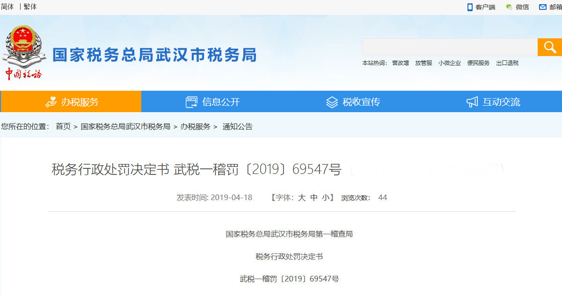Click the mobile client phone icon
Viewport: 562px width, 295px height.
tap(470, 7)
